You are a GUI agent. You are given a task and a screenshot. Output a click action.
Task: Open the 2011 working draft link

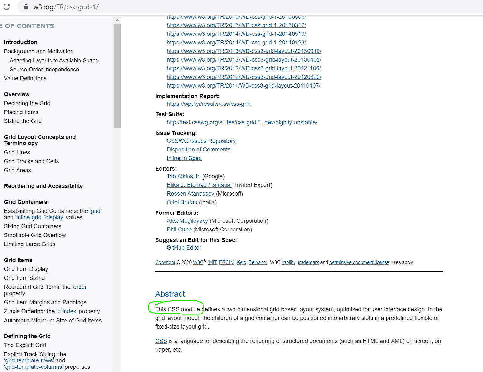click(243, 85)
